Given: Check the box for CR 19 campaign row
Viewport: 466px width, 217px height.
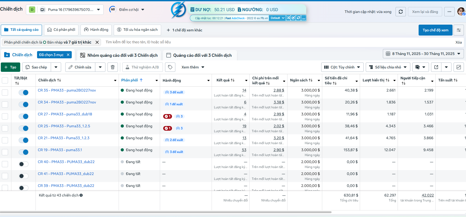Looking at the screenshot, I should pos(5,152).
